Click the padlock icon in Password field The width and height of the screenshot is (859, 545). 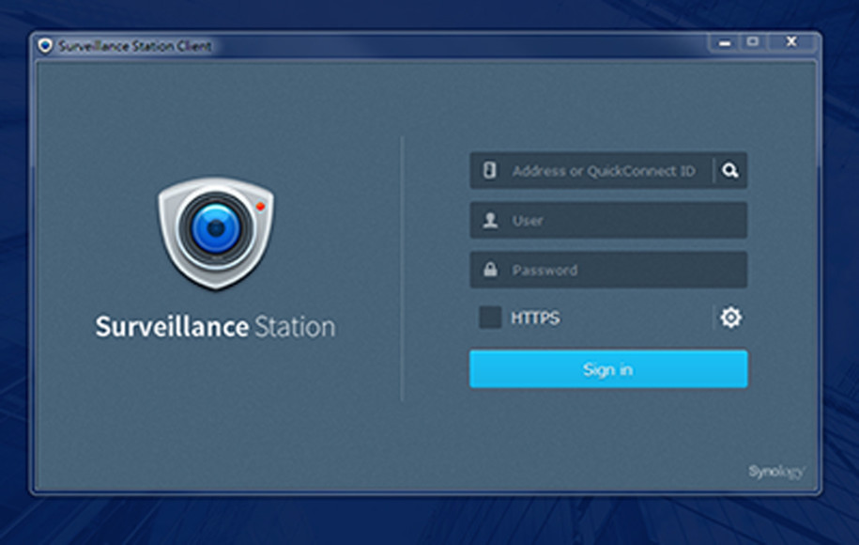[x=490, y=269]
